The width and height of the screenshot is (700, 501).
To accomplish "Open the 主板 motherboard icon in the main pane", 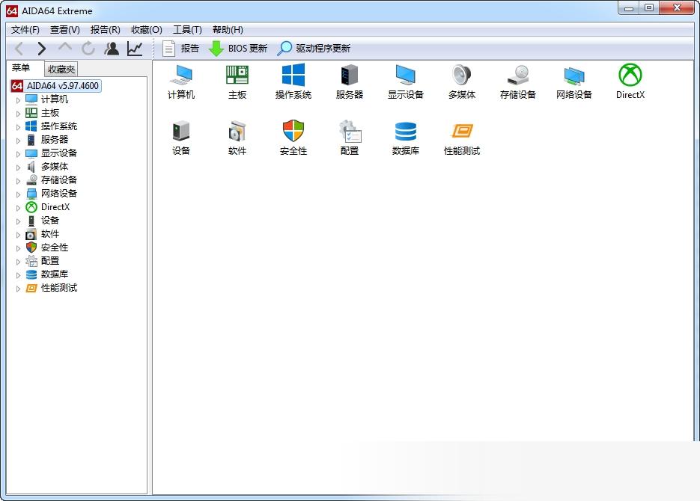I will [237, 76].
